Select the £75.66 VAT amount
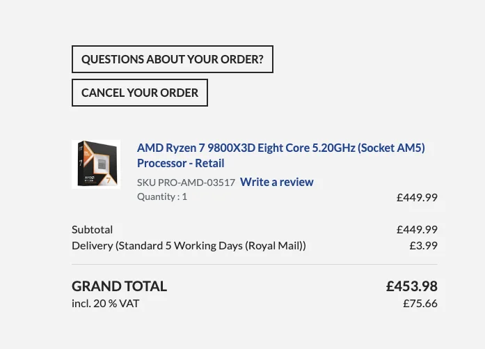The width and height of the screenshot is (485, 349). click(420, 303)
